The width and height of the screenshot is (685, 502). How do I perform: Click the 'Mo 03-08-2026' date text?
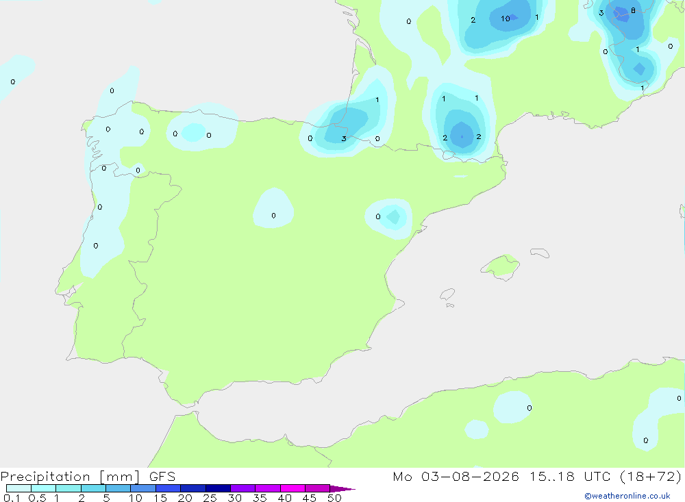tap(456, 477)
